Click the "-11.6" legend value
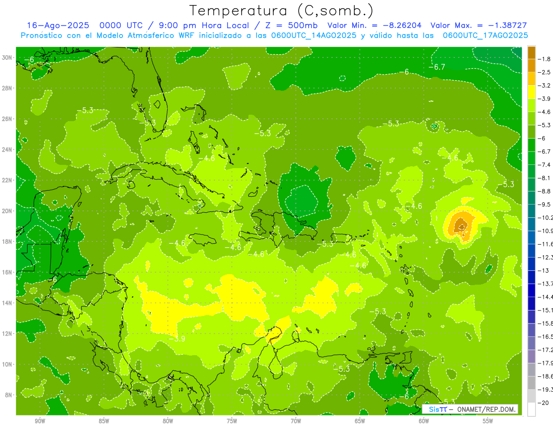The width and height of the screenshot is (553, 427). point(546,244)
